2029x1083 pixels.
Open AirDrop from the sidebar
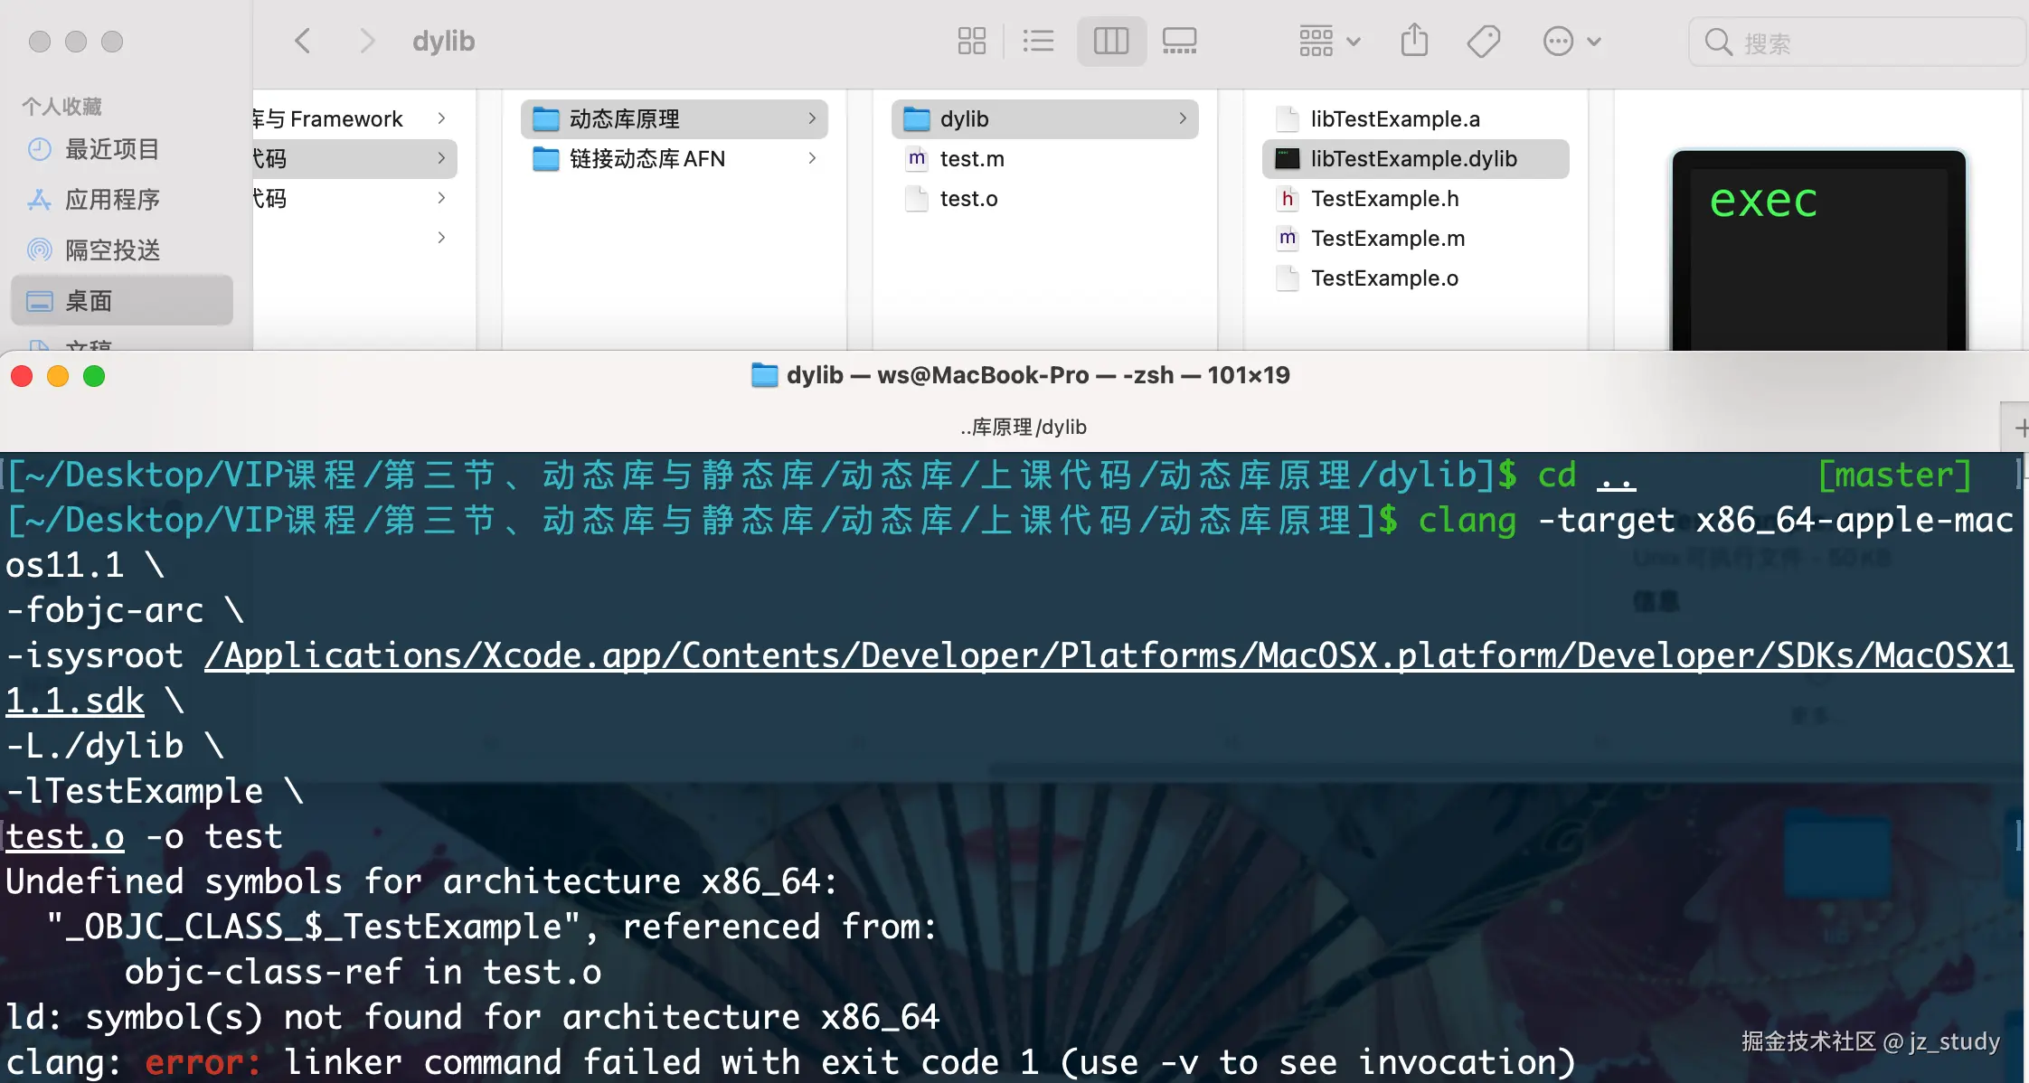112,250
